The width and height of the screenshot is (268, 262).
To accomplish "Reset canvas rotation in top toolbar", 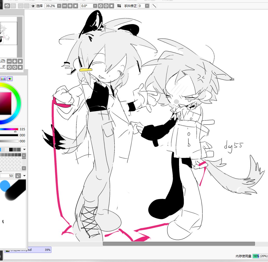I will pos(112,6).
